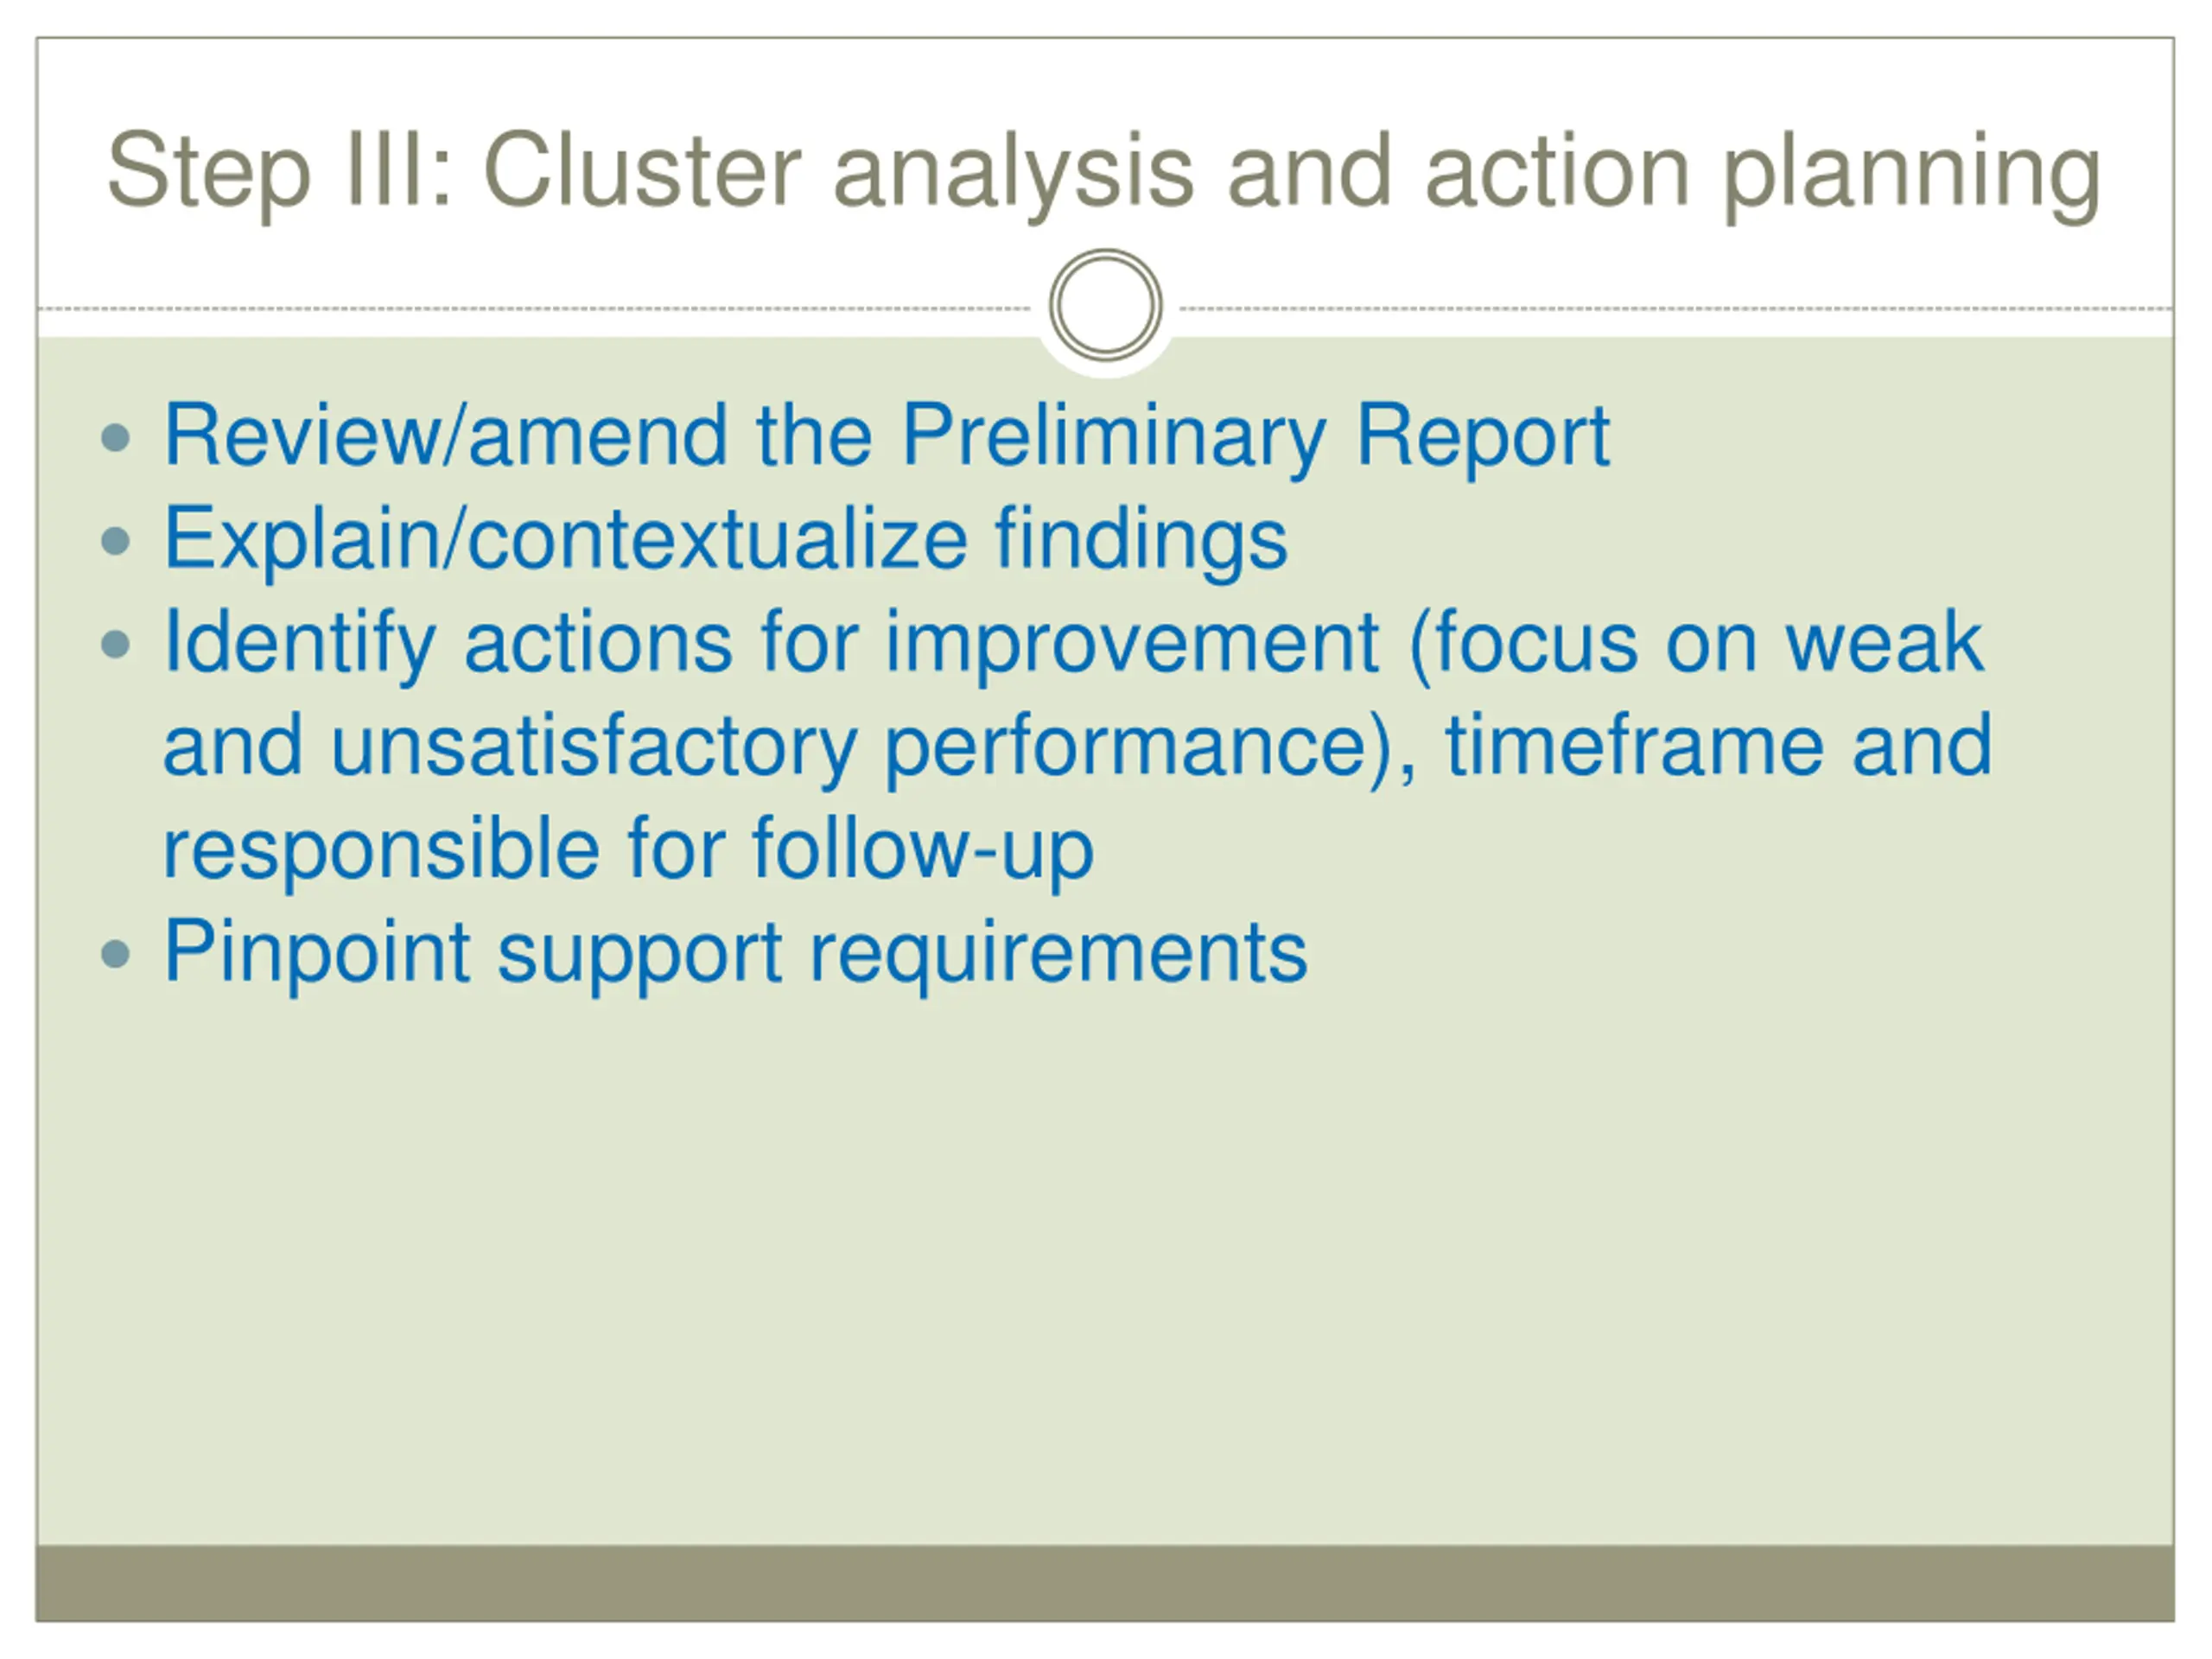Click the bullet dot before 'Review/amend'
The width and height of the screenshot is (2212, 1659).
(x=116, y=438)
